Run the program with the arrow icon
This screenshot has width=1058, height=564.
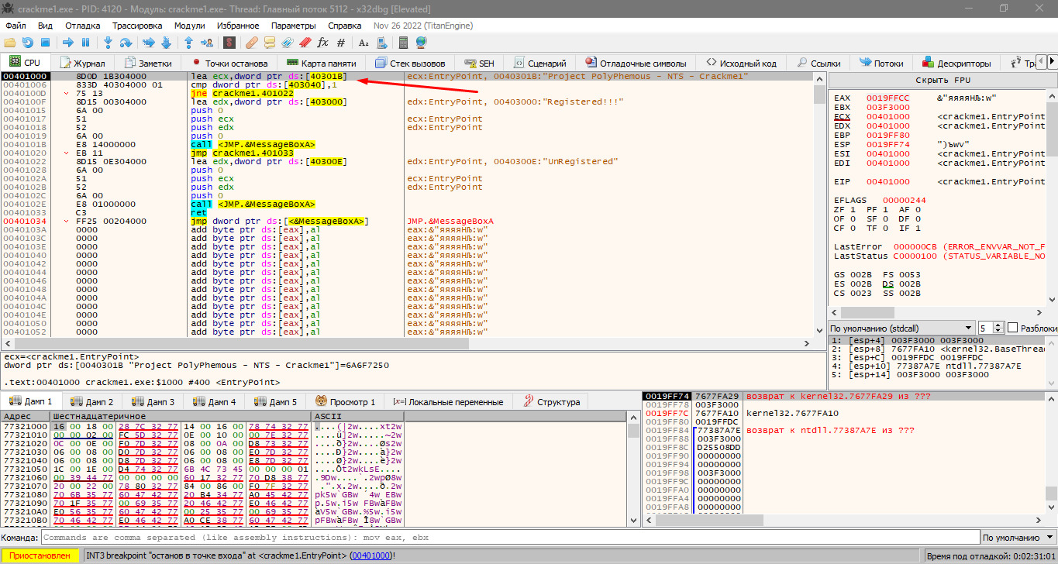coord(68,42)
